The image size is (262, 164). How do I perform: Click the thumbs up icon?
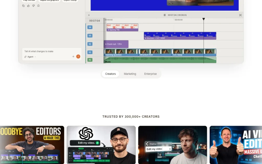pyautogui.click(x=28, y=6)
